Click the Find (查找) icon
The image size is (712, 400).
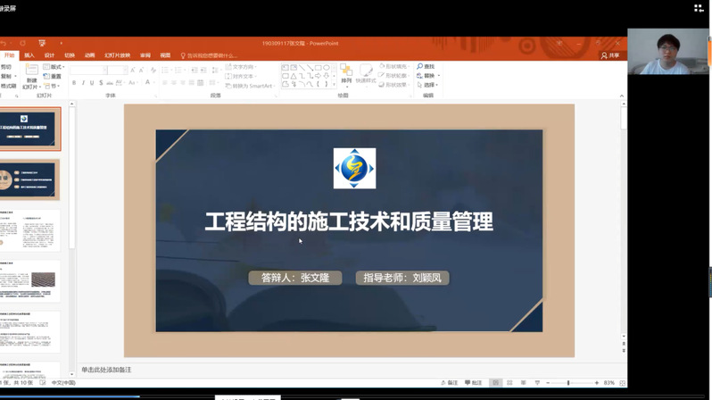tap(426, 66)
